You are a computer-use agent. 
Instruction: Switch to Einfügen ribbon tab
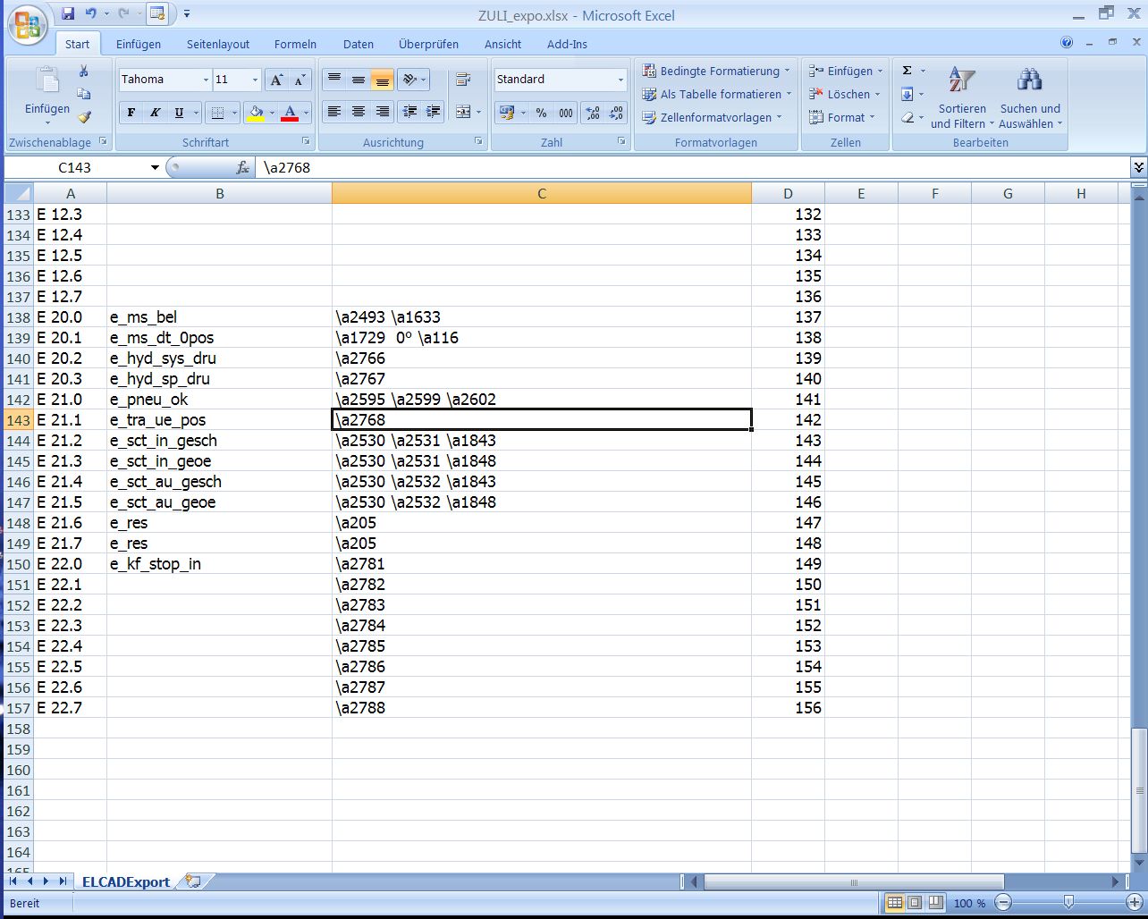coord(139,44)
